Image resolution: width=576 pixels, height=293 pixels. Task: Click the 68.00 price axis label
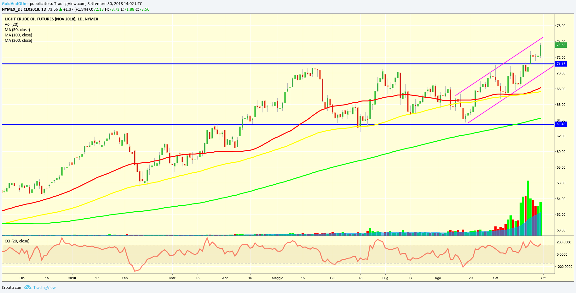tap(561, 89)
